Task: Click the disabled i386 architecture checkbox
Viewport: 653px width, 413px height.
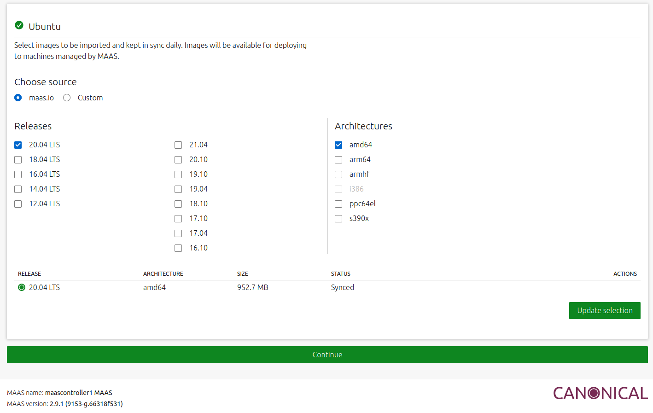Action: [338, 189]
